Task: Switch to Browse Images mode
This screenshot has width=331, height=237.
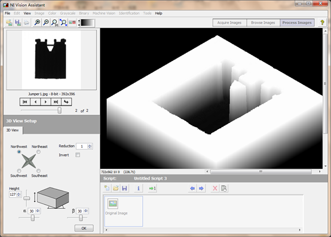Action: (263, 23)
